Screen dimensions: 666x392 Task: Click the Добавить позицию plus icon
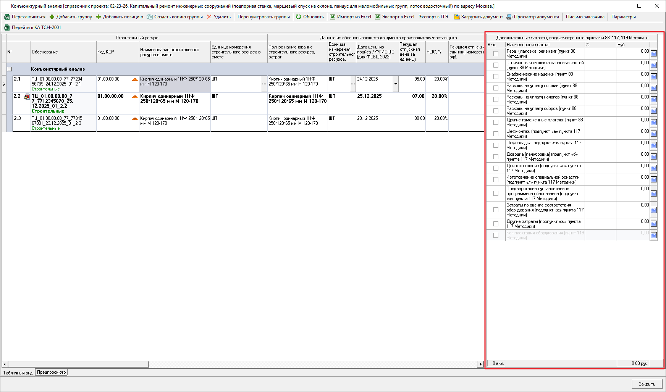99,17
